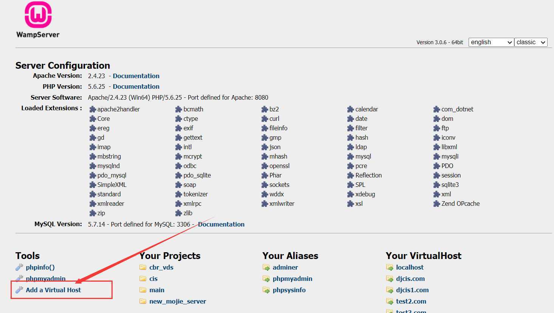Click alias icon beside phpmyadmin alias
The height and width of the screenshot is (313, 554).
(x=266, y=279)
